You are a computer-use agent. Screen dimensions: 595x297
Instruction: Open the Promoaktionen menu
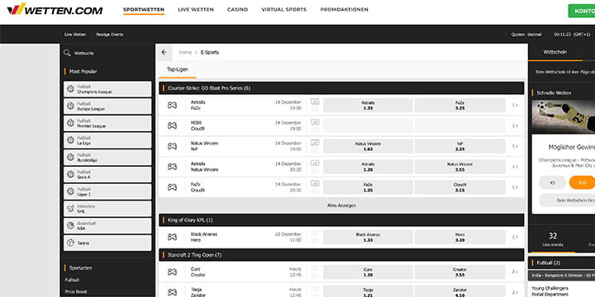click(344, 10)
